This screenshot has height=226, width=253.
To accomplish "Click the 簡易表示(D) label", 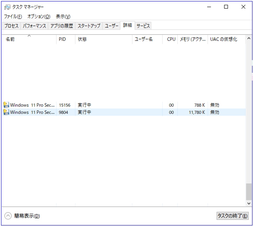I will point(27,216).
